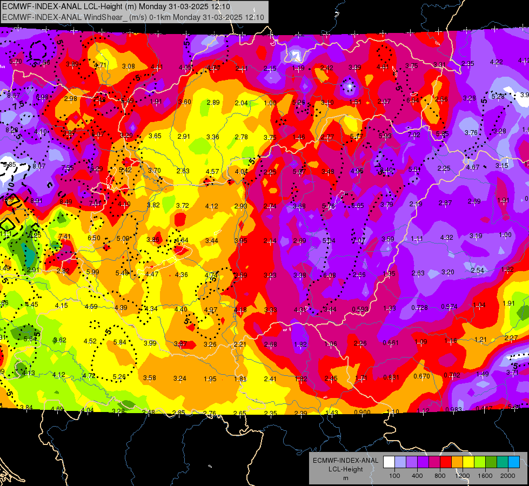This screenshot has width=529, height=486.
Task: Click the wind shear value 2.27
Action: coord(511,337)
